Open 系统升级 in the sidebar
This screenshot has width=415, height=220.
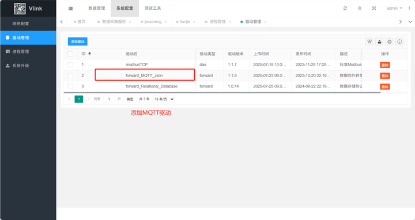[28, 66]
